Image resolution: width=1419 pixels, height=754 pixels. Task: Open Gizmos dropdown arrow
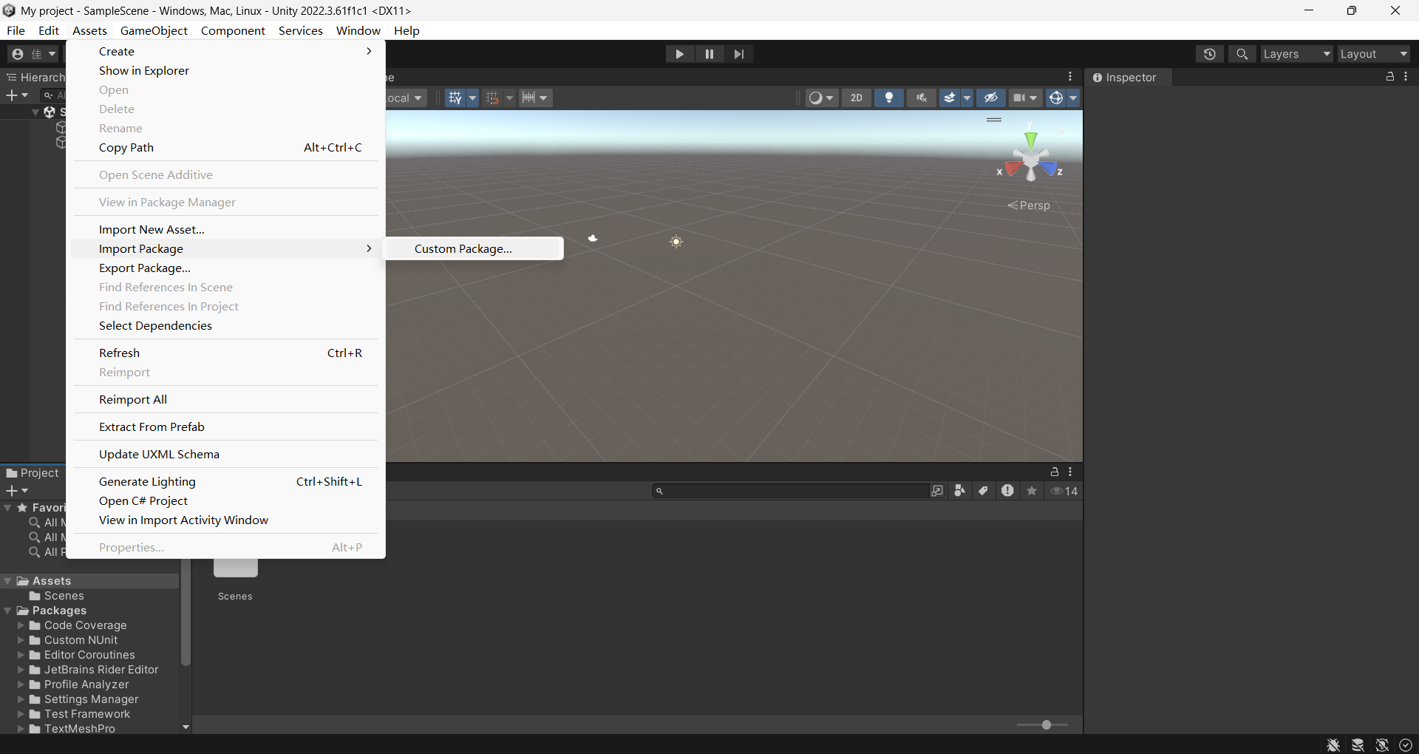click(1073, 98)
